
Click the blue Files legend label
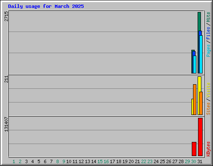click(208, 33)
